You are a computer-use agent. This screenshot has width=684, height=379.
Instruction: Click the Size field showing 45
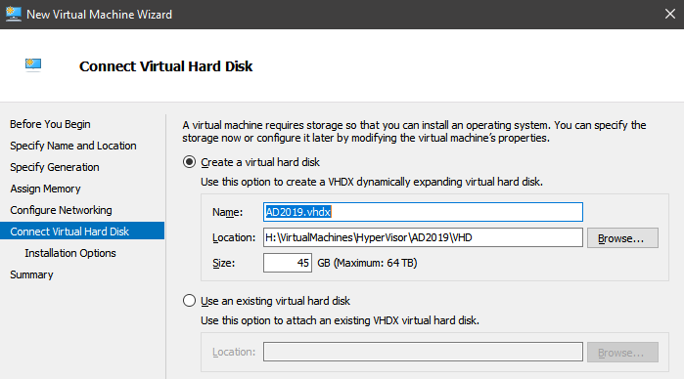288,263
